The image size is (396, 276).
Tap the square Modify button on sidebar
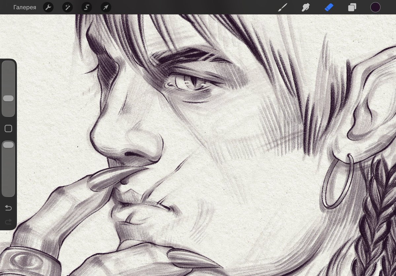pos(8,128)
